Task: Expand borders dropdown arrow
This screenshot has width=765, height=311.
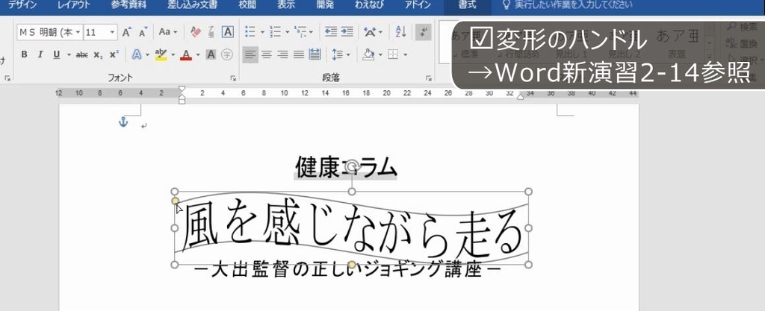Action: point(405,55)
